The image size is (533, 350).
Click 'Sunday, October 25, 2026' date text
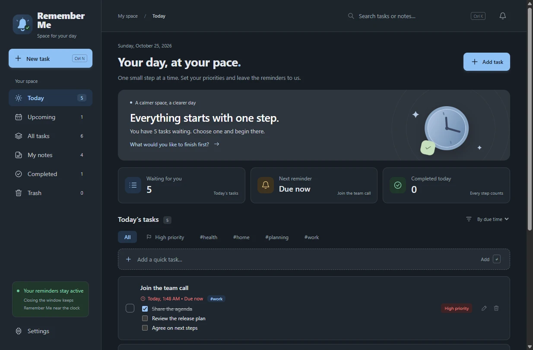pyautogui.click(x=145, y=46)
